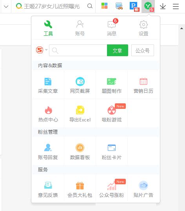Viewport: 185px width, 211px height.
Task: Click the page scrollbar up arrow
Action: (181, 28)
